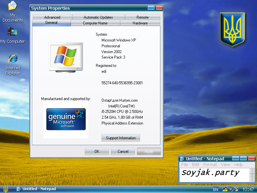Maximize the Notepad window
The height and width of the screenshot is (193, 257).
[x=244, y=158]
